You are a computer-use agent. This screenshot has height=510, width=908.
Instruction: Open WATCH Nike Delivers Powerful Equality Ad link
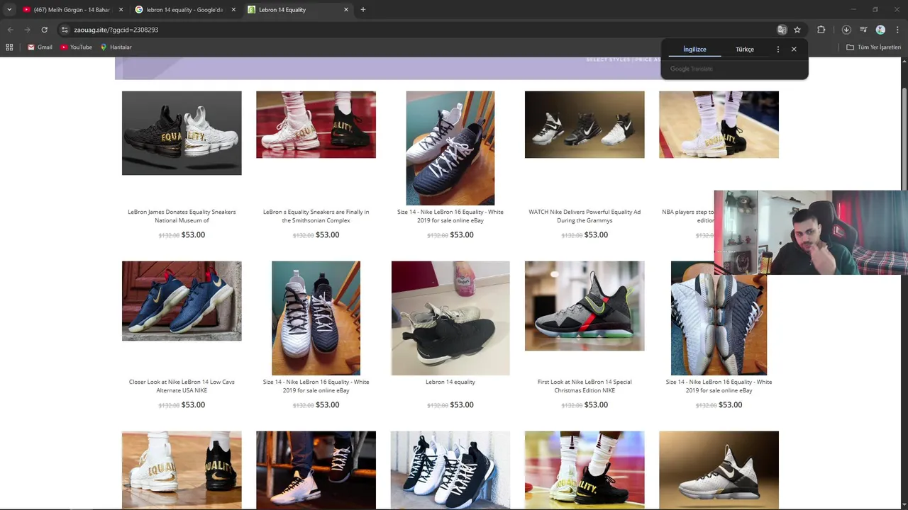(x=585, y=216)
